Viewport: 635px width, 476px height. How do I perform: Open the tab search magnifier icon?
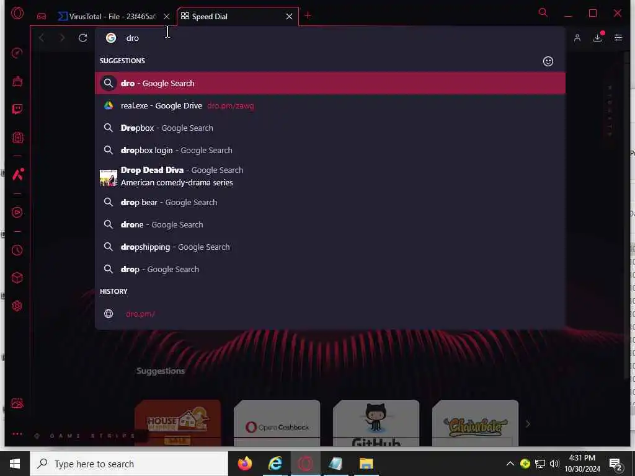tap(543, 13)
